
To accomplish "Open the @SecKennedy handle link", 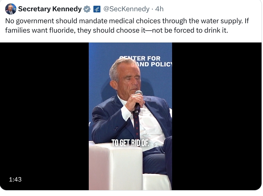I will click(x=126, y=9).
